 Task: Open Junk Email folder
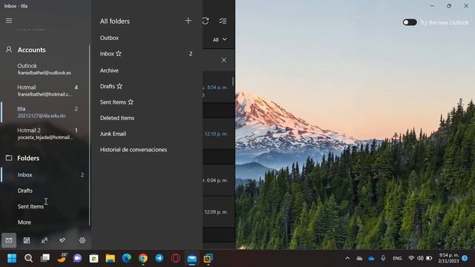147,133
